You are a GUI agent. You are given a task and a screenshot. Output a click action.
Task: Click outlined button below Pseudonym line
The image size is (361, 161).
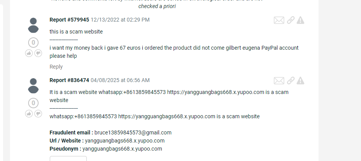point(68,158)
